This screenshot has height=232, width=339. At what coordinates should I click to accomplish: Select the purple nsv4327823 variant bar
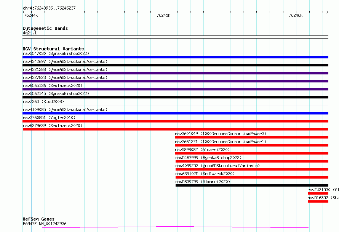click(x=175, y=81)
